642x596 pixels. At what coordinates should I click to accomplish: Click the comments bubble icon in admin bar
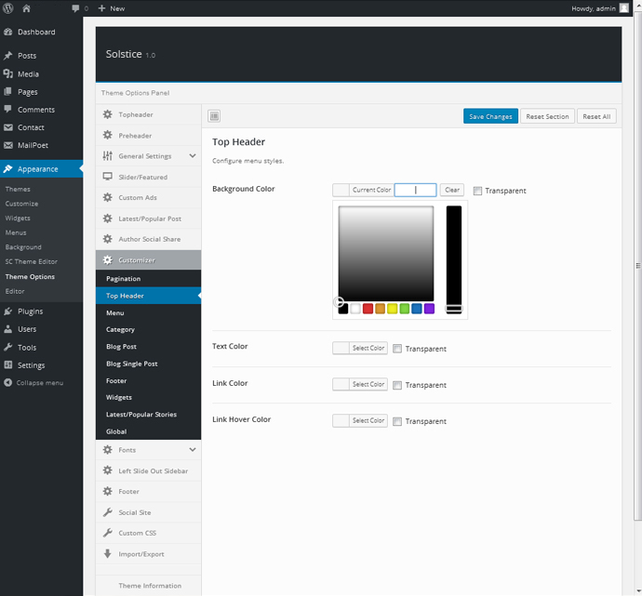click(75, 8)
